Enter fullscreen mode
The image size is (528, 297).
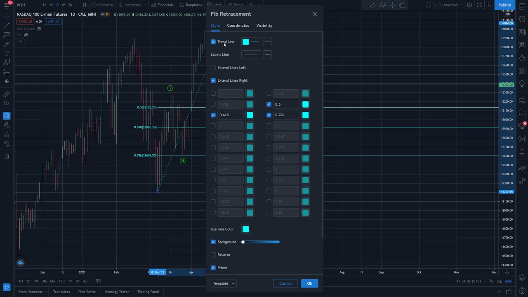coord(479,5)
